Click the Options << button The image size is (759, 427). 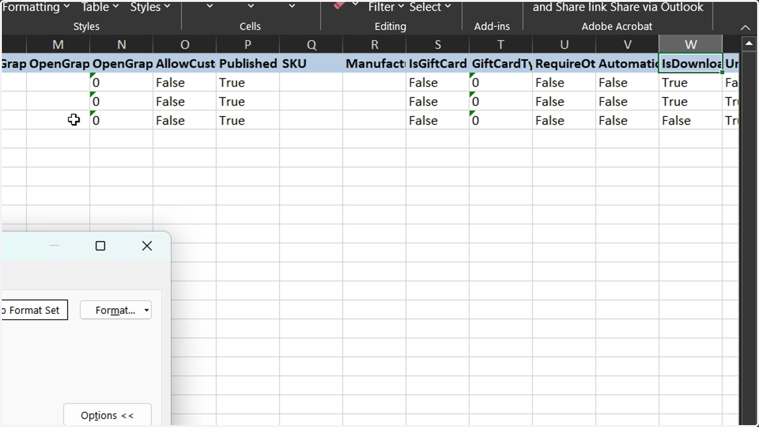click(108, 416)
